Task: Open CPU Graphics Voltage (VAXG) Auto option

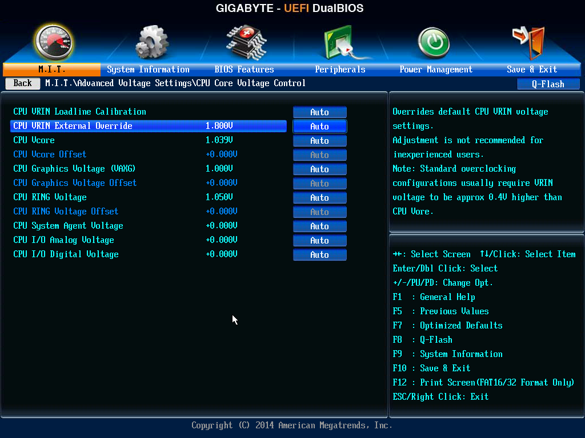Action: tap(320, 169)
